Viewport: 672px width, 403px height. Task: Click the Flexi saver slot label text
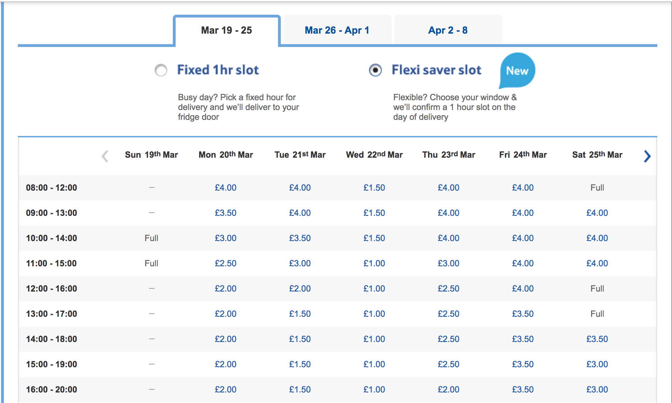[436, 70]
